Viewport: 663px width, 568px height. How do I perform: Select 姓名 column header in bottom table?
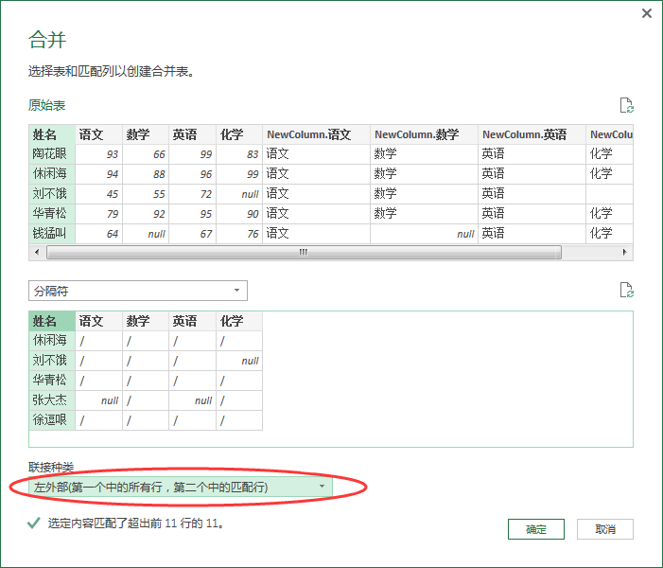click(52, 321)
